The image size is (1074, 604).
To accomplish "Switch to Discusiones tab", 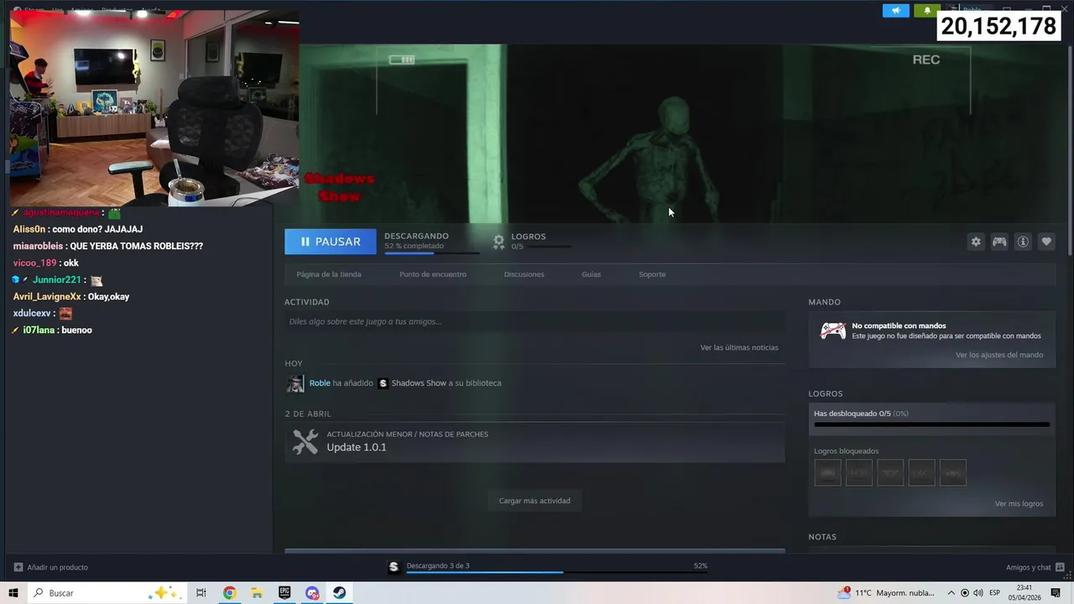I will (524, 274).
